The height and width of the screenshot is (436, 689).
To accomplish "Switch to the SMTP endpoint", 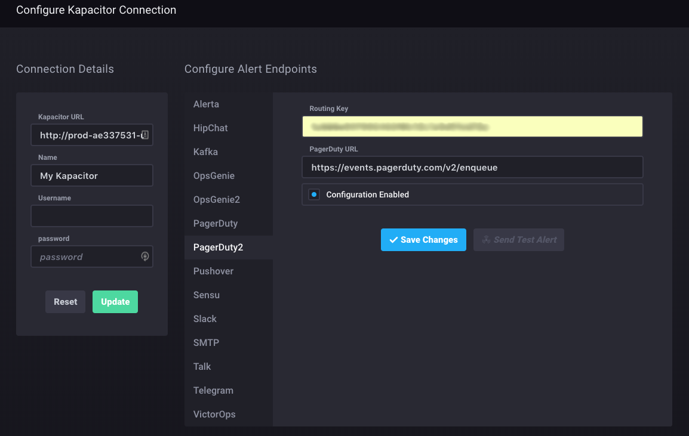I will tap(206, 342).
